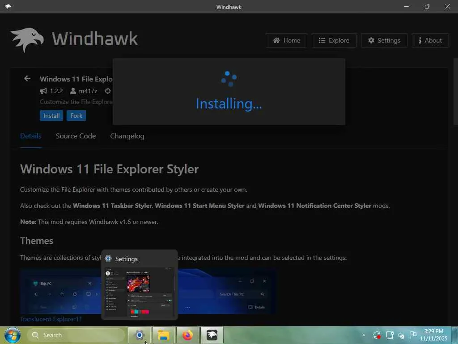458x344 pixels.
Task: Click the Windows 11 Taskbar Styler reference
Action: point(112,206)
